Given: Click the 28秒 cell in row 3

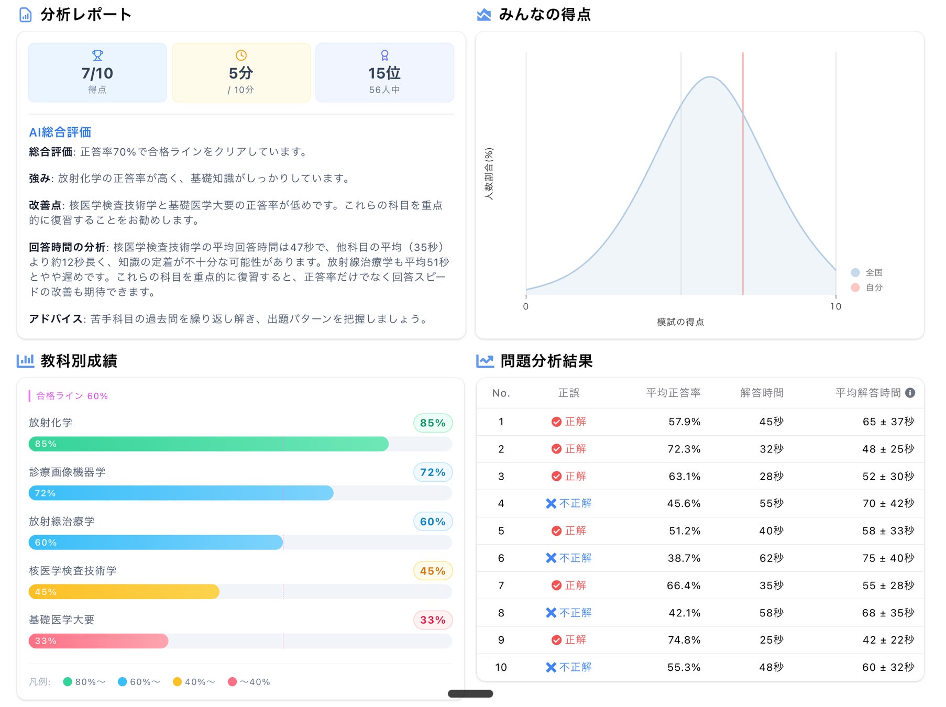Looking at the screenshot, I should (772, 476).
